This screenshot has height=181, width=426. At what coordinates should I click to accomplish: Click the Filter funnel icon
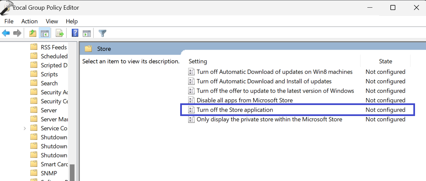pos(103,33)
